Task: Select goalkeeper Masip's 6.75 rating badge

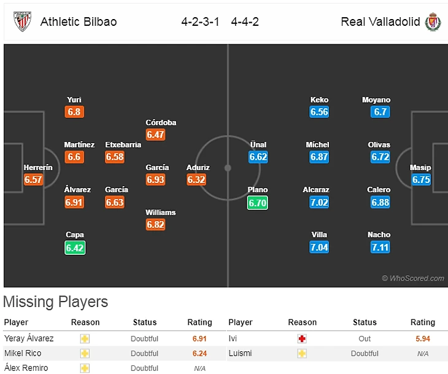Action: click(x=421, y=180)
